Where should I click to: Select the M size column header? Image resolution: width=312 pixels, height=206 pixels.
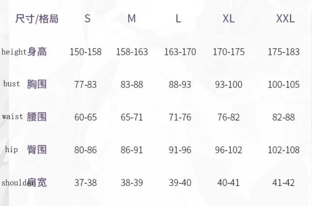(x=132, y=19)
